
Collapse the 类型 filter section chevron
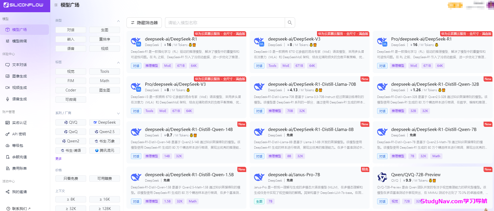(118, 21)
